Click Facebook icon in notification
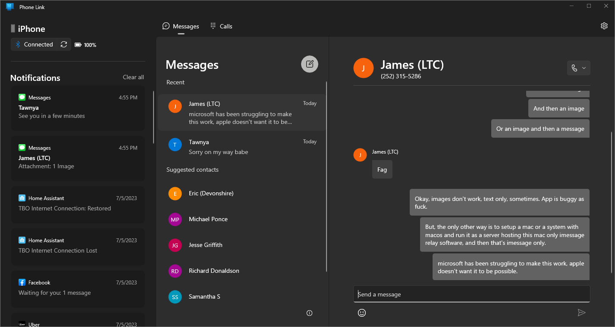Screen dimensions: 615x327 click(x=22, y=282)
